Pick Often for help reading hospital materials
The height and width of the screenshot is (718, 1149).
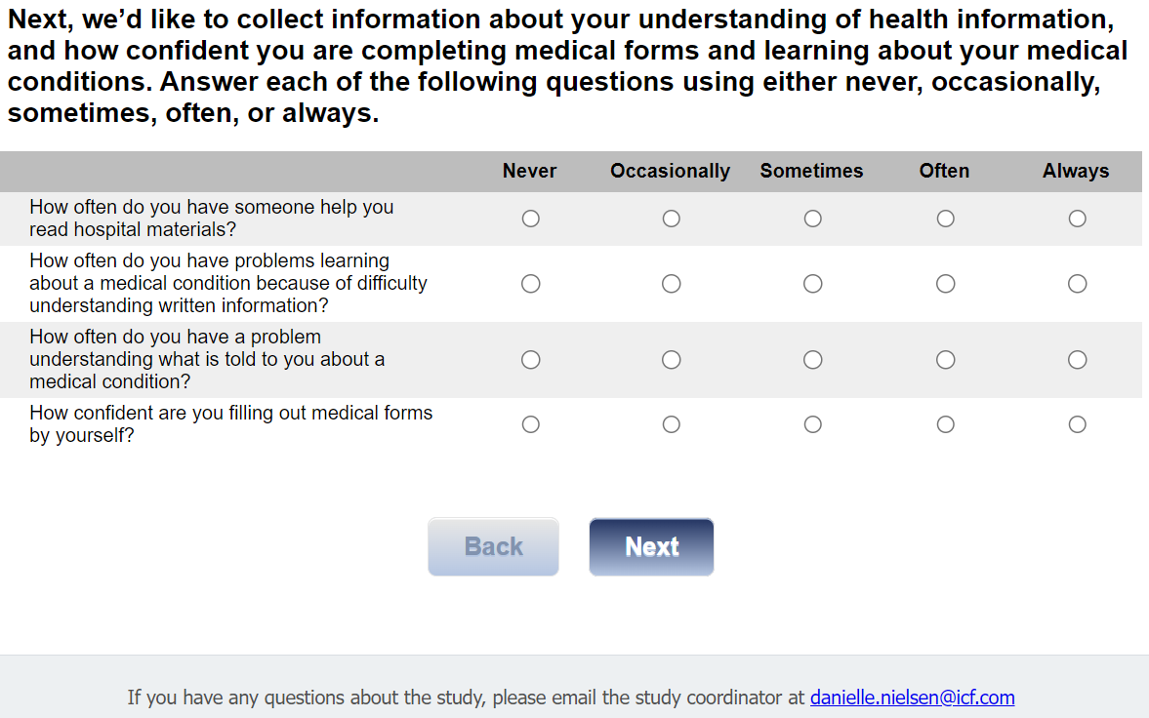pyautogui.click(x=945, y=219)
